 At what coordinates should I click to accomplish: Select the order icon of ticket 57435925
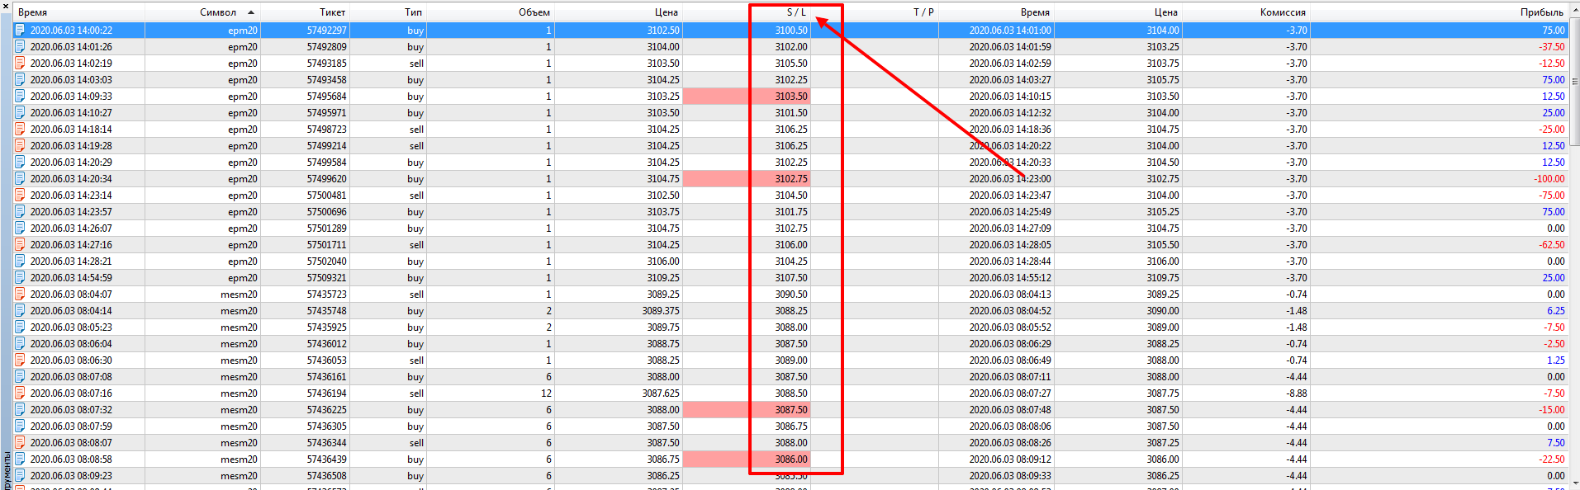21,327
